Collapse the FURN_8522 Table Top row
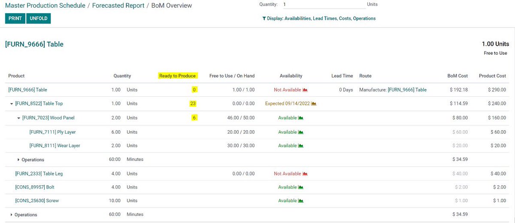This screenshot has height=223, width=515. [x=12, y=104]
